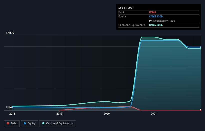Click the CN¥5.930b equity value
The width and height of the screenshot is (205, 131).
(156, 16)
